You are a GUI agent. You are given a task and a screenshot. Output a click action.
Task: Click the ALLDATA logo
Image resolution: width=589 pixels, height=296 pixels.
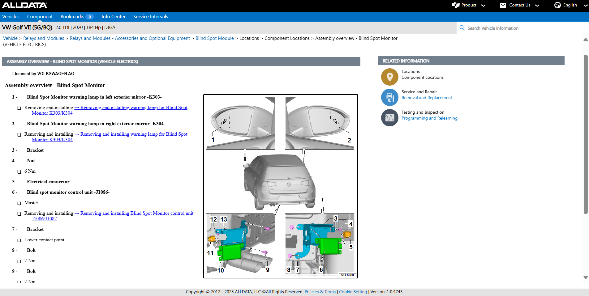(25, 5)
